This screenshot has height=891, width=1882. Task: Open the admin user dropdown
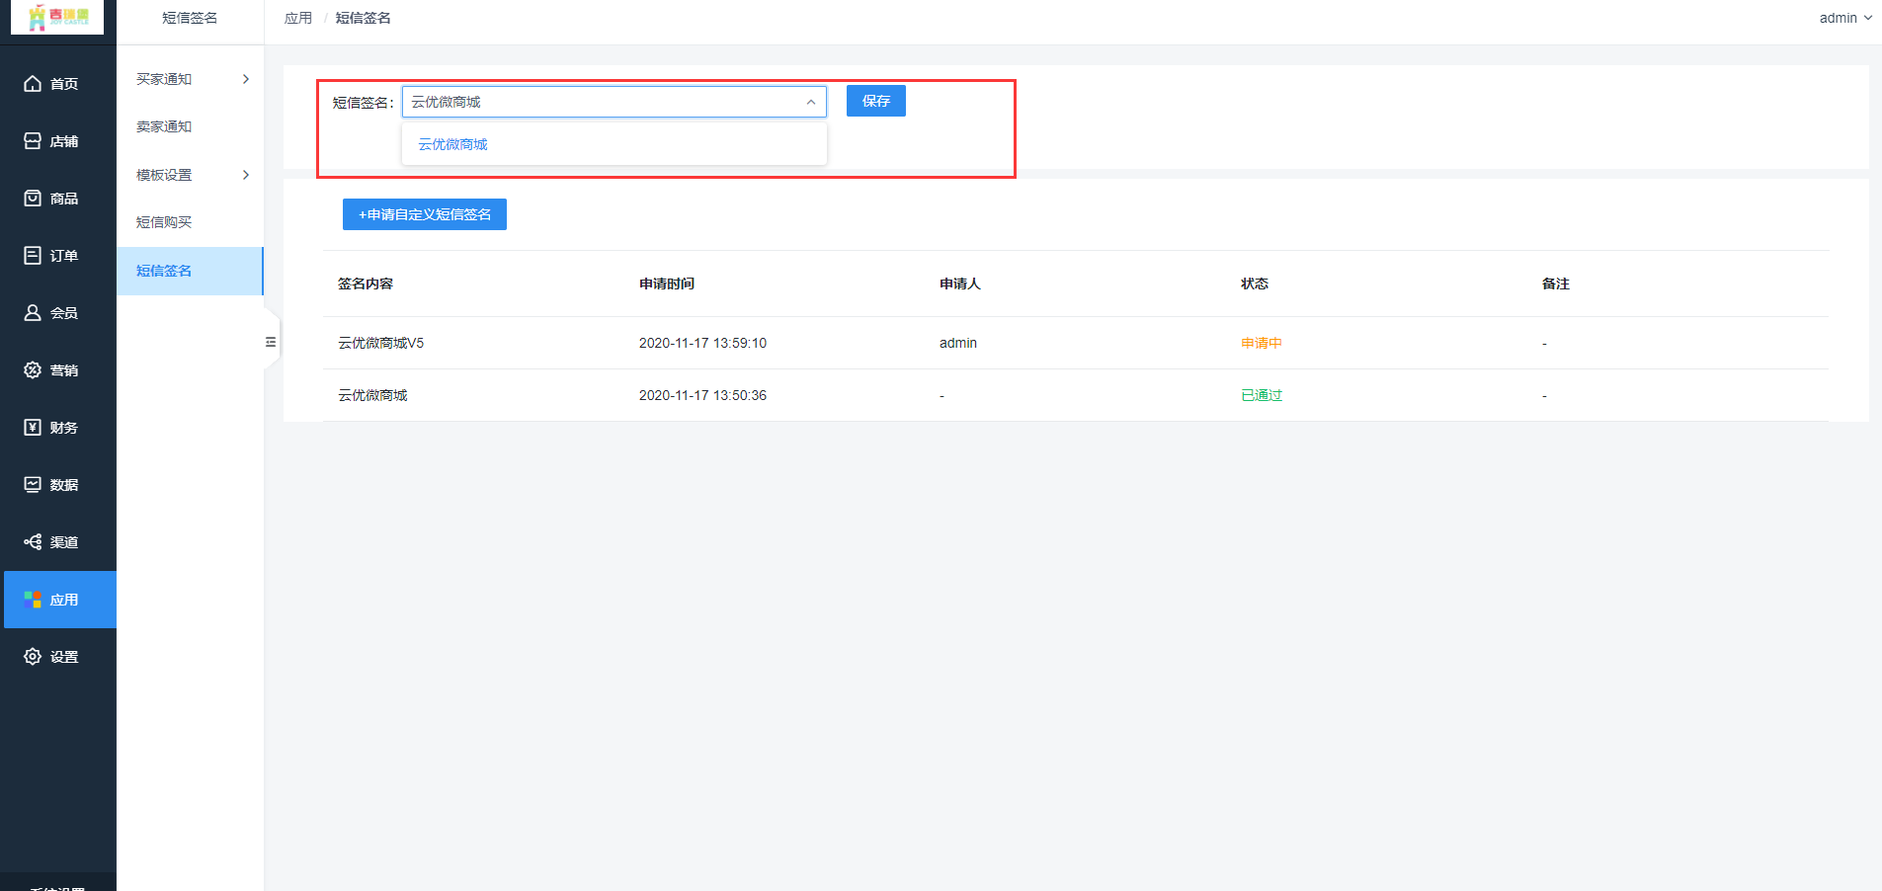[1845, 18]
